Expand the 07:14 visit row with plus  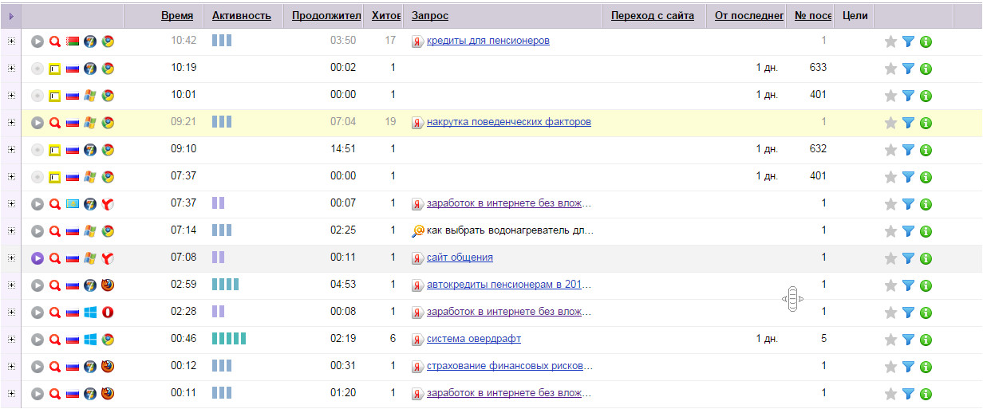coord(11,230)
